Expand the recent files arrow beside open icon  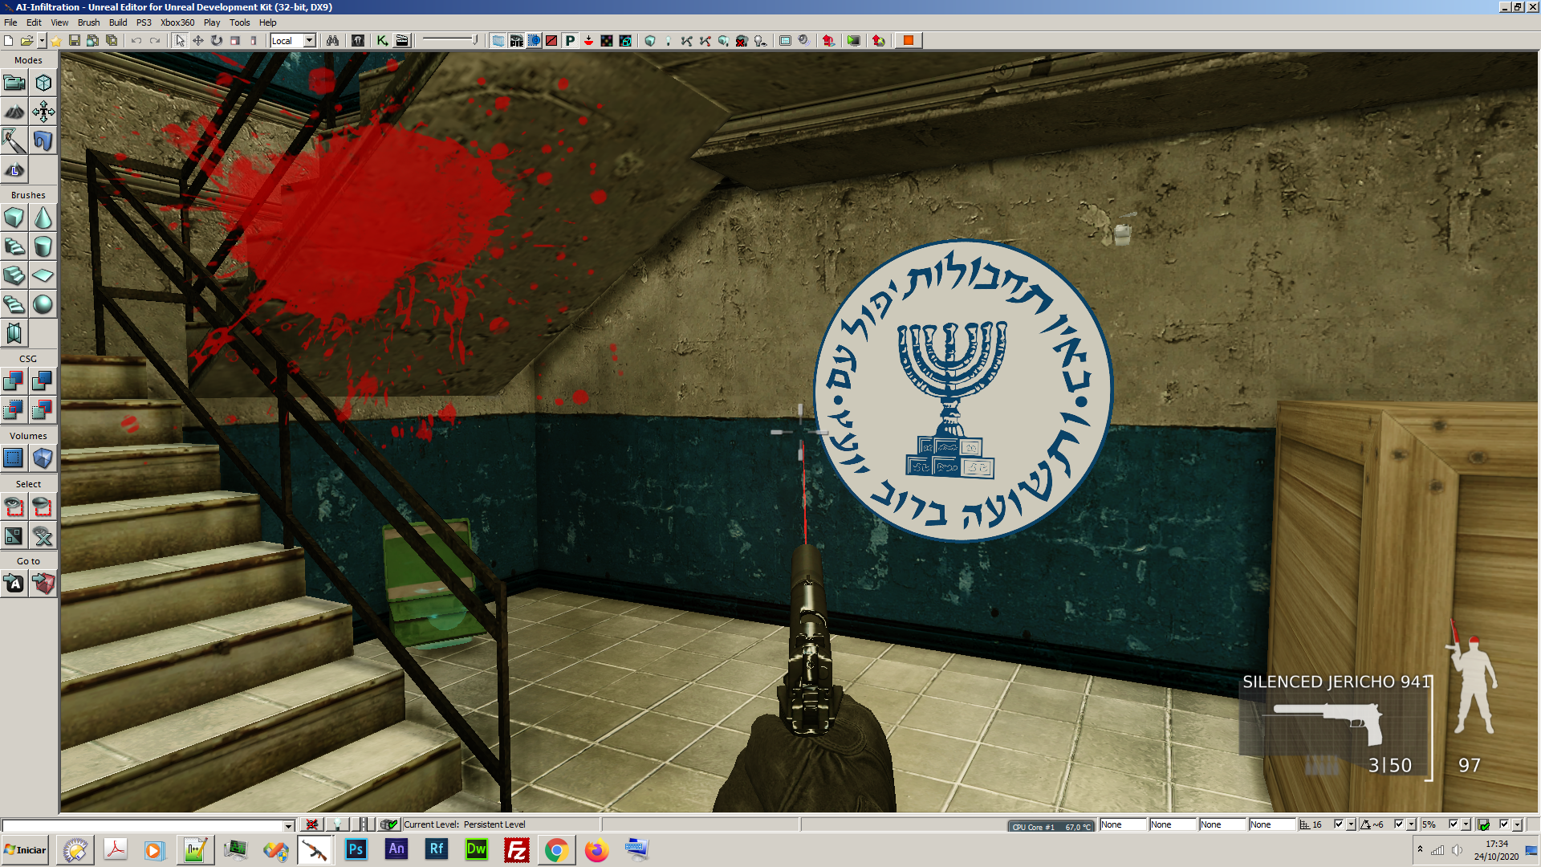pos(41,40)
